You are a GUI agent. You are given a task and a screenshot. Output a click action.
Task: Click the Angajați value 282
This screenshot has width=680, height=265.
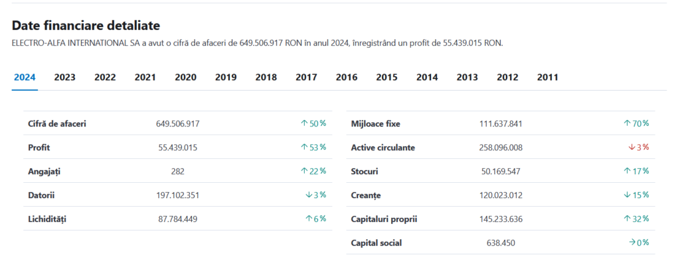coord(177,171)
